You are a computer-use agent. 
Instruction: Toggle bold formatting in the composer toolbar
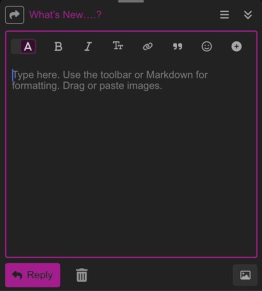tap(58, 47)
